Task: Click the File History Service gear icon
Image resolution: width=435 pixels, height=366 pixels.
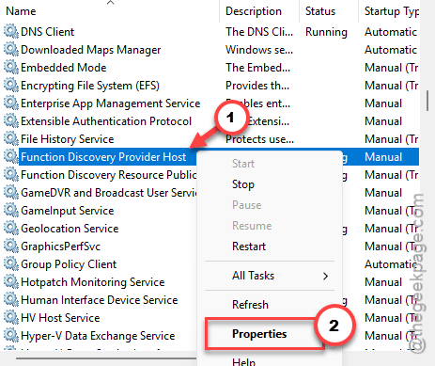Action: 11,139
